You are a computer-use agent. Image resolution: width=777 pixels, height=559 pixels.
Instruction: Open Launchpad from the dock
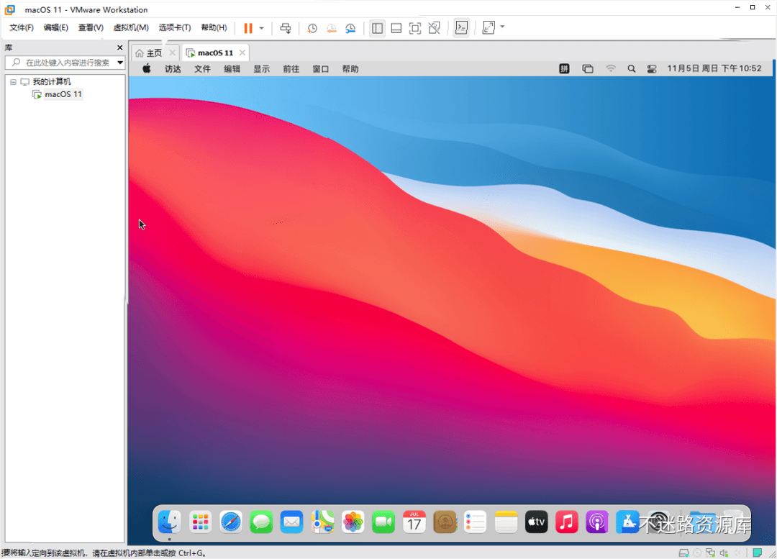point(200,522)
